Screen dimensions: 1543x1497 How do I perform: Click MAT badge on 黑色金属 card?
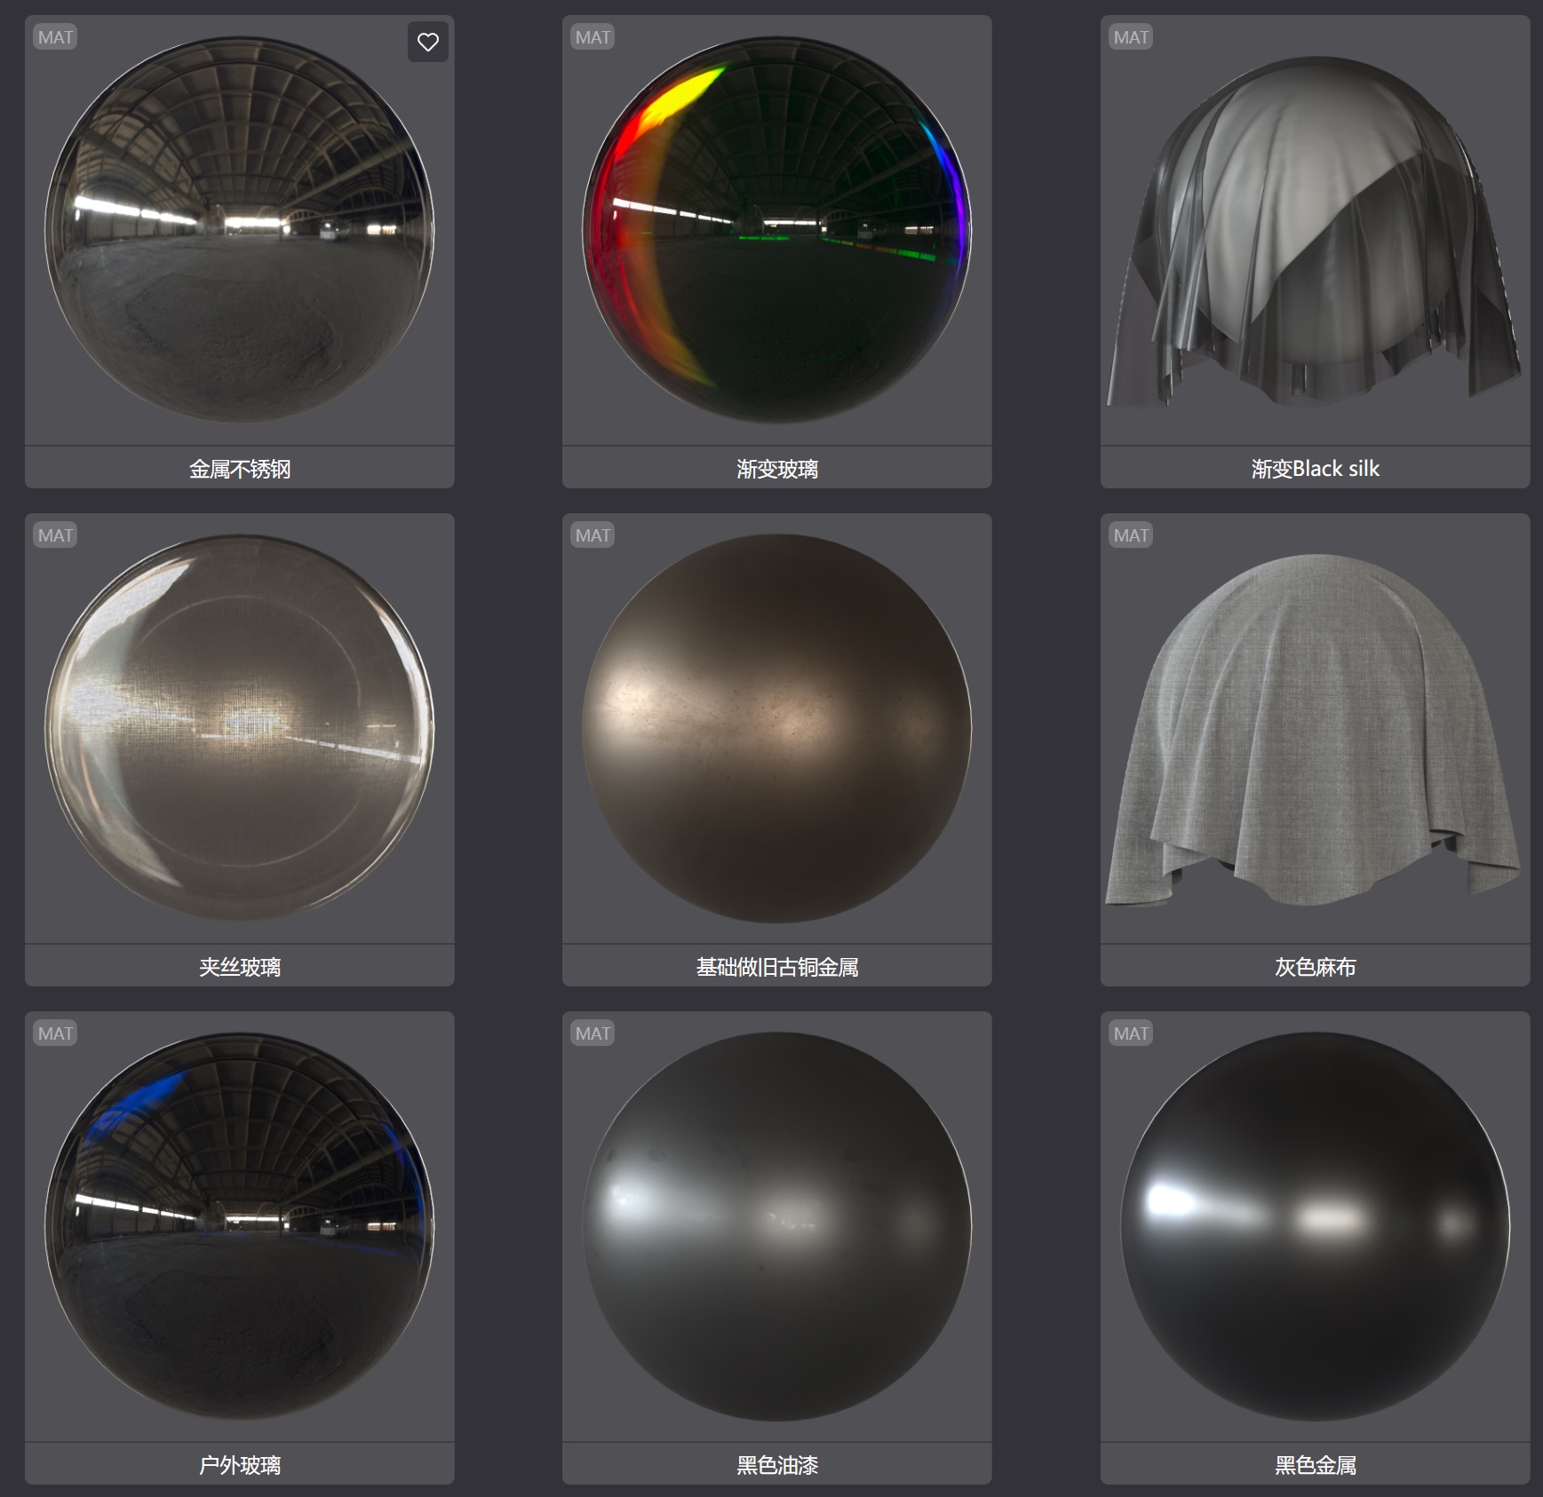tap(1131, 1034)
